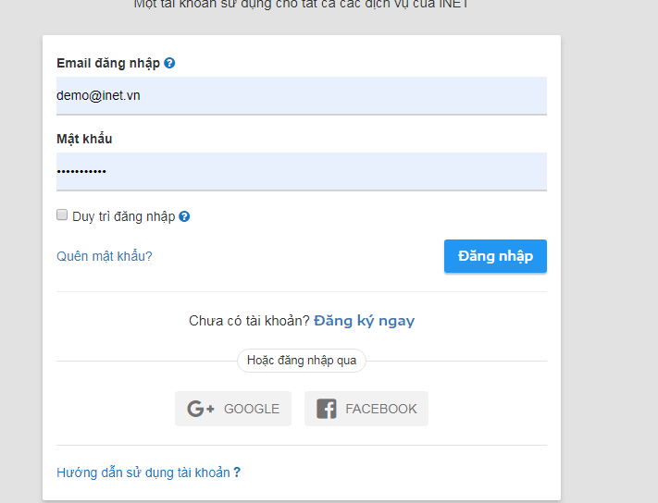The width and height of the screenshot is (658, 503).
Task: Click the INET services heading text at the top
Action: click(x=302, y=5)
